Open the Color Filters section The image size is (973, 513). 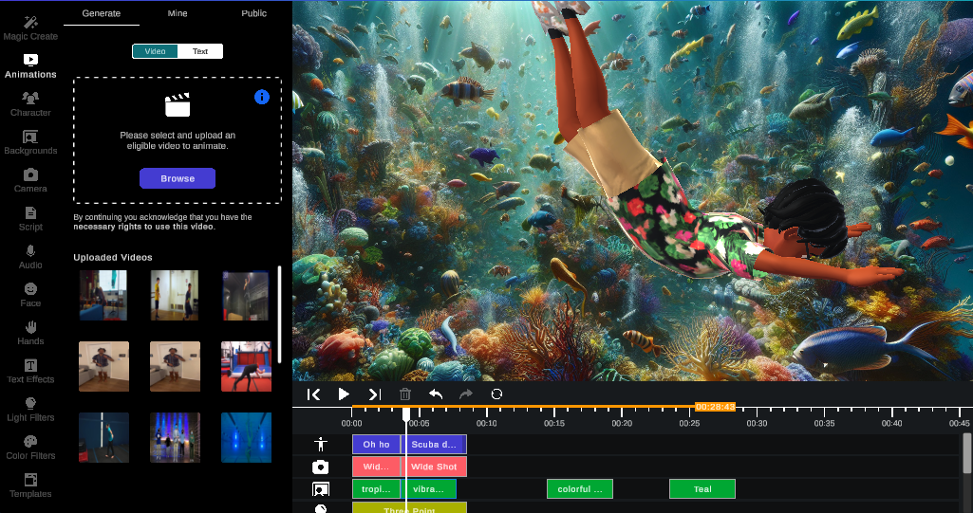coord(30,447)
